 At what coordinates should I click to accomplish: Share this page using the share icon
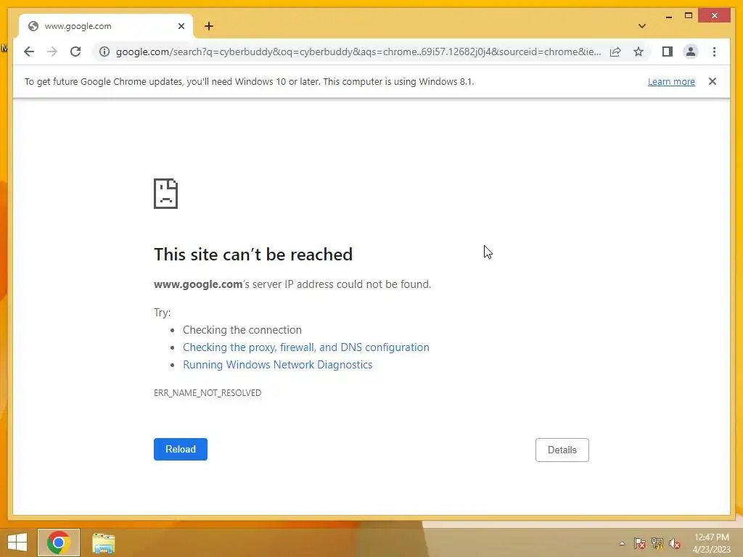tap(615, 51)
